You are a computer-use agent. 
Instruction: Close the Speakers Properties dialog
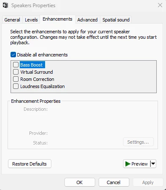(160, 5)
